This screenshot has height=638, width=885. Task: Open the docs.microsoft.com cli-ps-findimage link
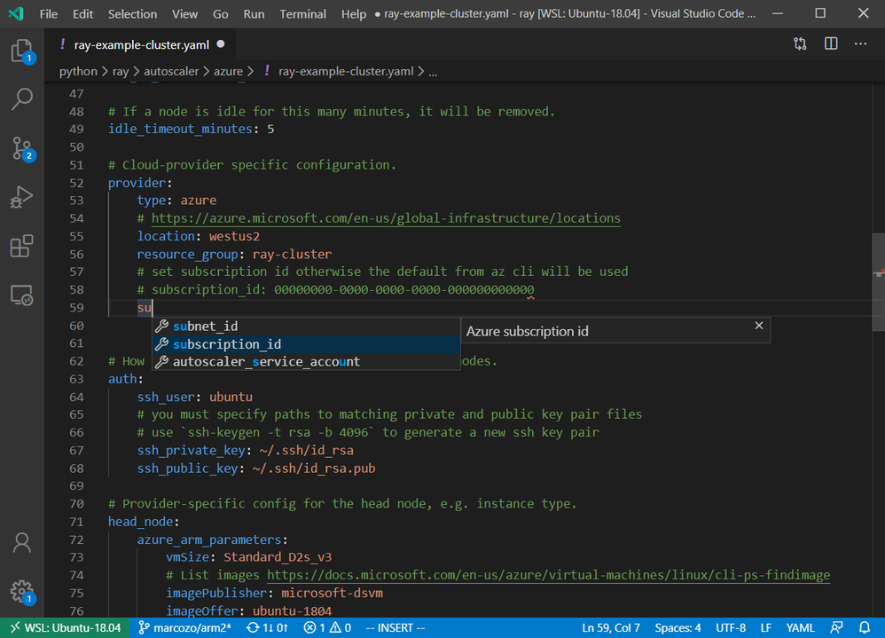[x=548, y=575]
